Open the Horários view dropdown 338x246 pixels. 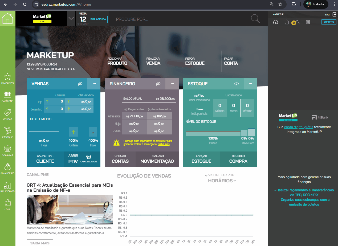point(222,181)
